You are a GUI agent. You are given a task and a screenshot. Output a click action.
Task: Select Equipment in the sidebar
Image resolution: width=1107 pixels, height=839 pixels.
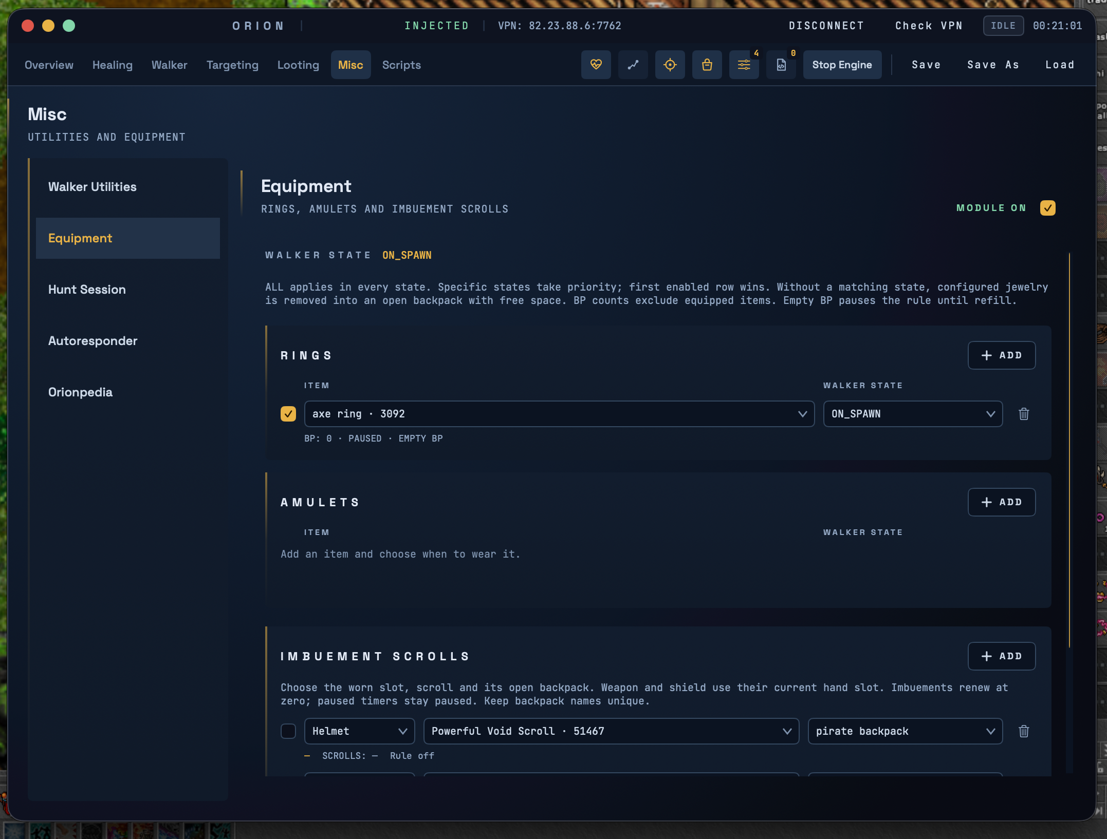point(128,238)
